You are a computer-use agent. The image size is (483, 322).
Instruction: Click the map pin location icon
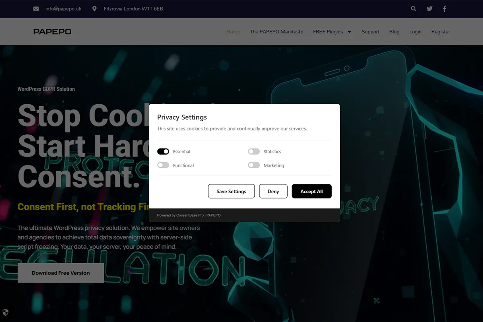(94, 8)
